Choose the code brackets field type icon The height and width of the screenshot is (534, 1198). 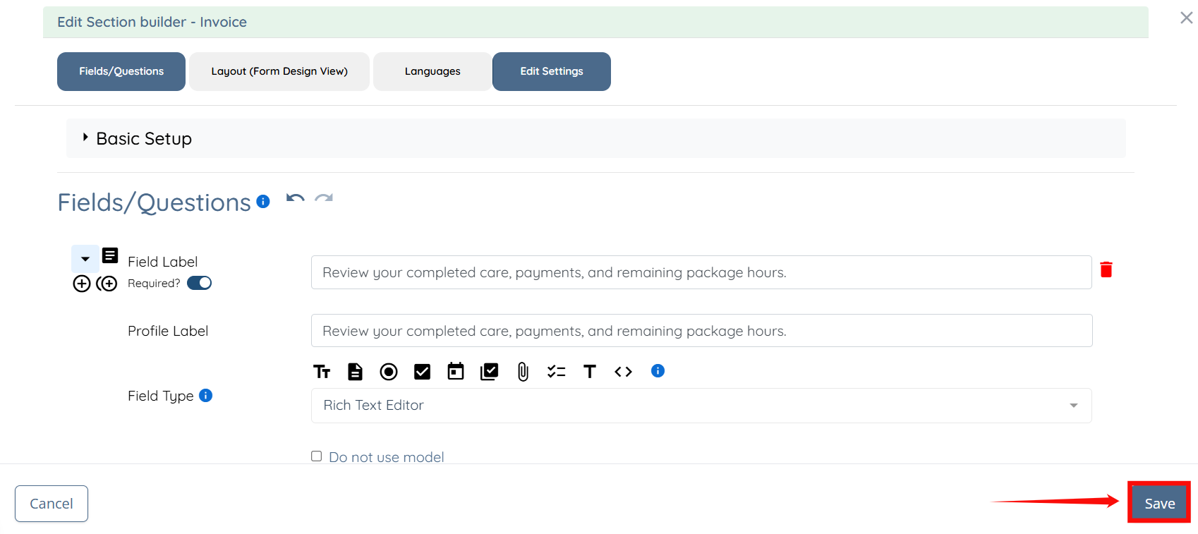coord(623,372)
